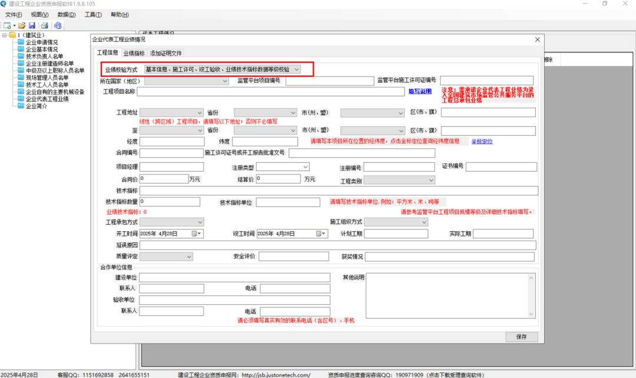Collapse the 1（建筑业） tree node
This screenshot has width=636, height=378.
(5, 35)
